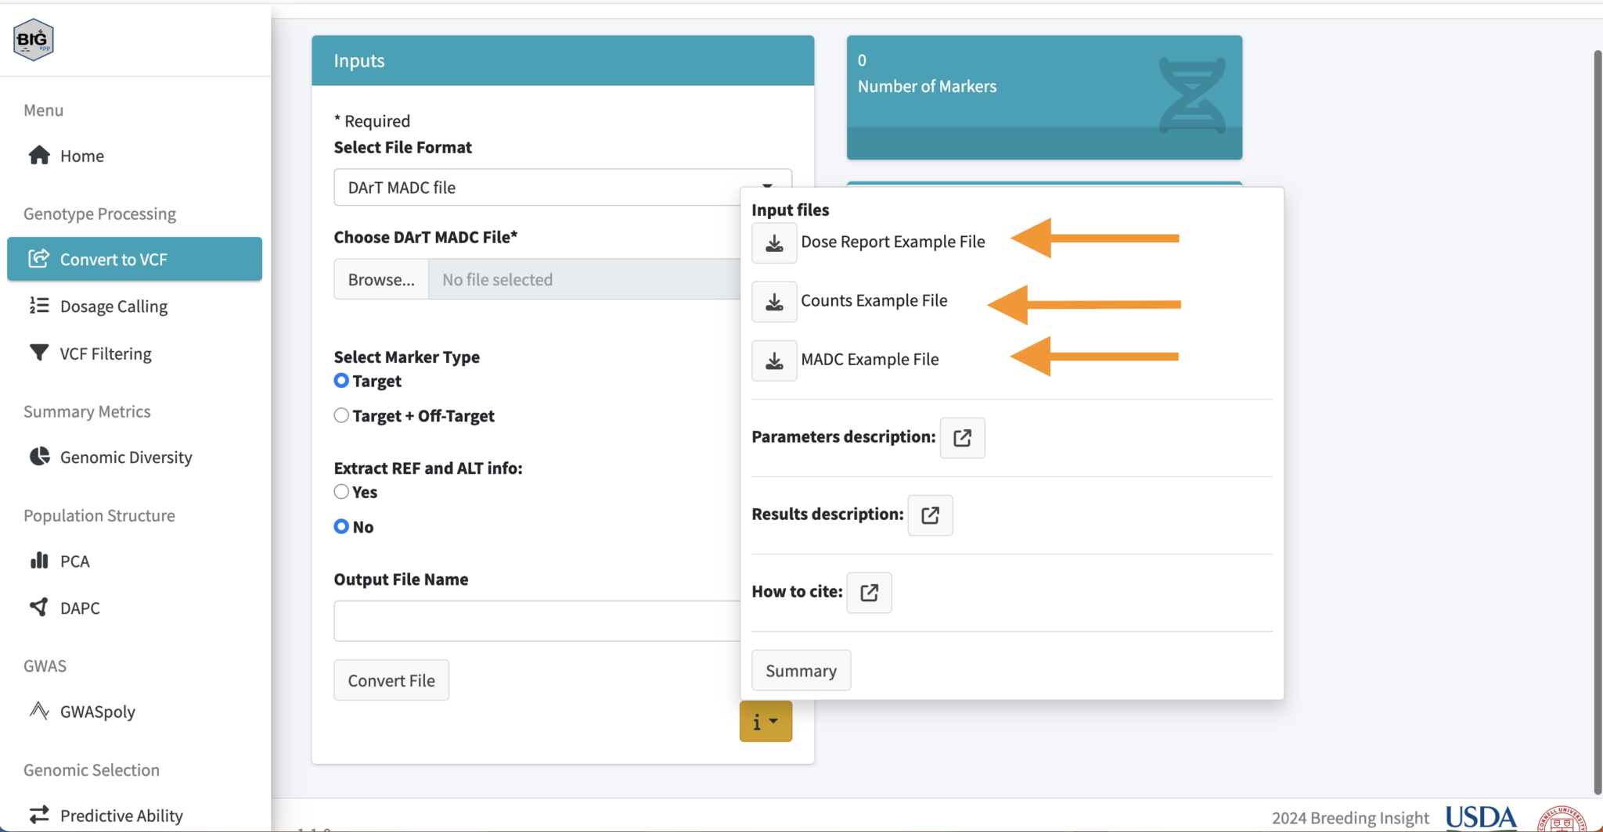1603x832 pixels.
Task: Click the Convert File button
Action: point(391,680)
